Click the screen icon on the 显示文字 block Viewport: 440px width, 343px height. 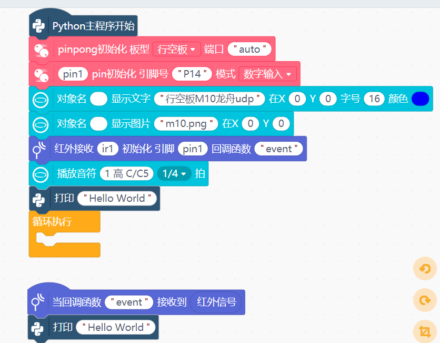point(41,100)
